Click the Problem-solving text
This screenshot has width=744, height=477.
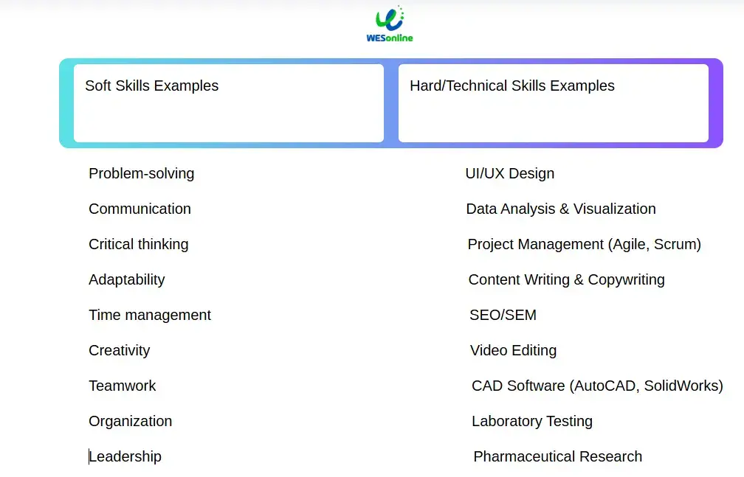[x=142, y=173]
